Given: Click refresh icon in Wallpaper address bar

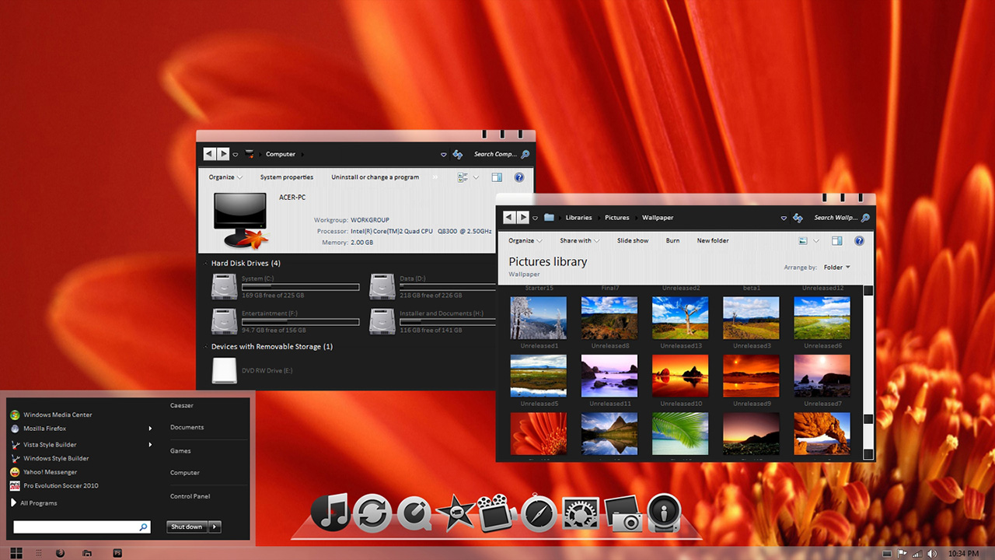Looking at the screenshot, I should 798,218.
